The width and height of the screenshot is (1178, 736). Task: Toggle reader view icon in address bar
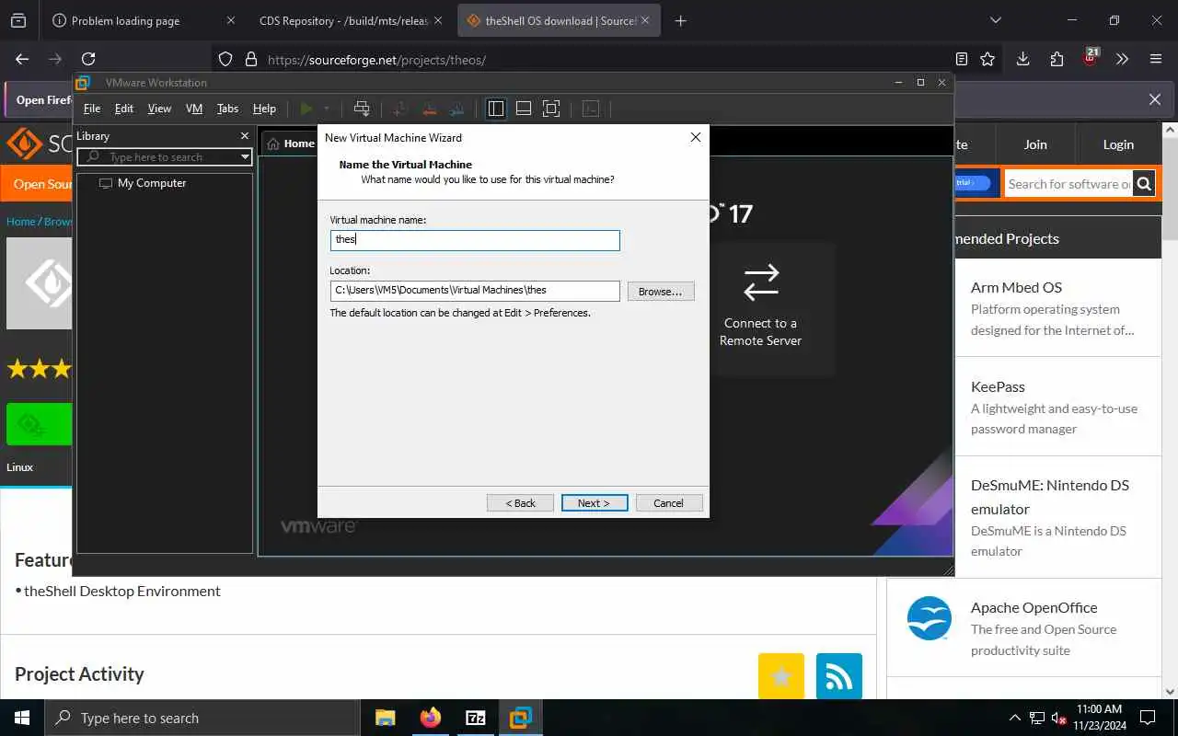click(x=962, y=59)
